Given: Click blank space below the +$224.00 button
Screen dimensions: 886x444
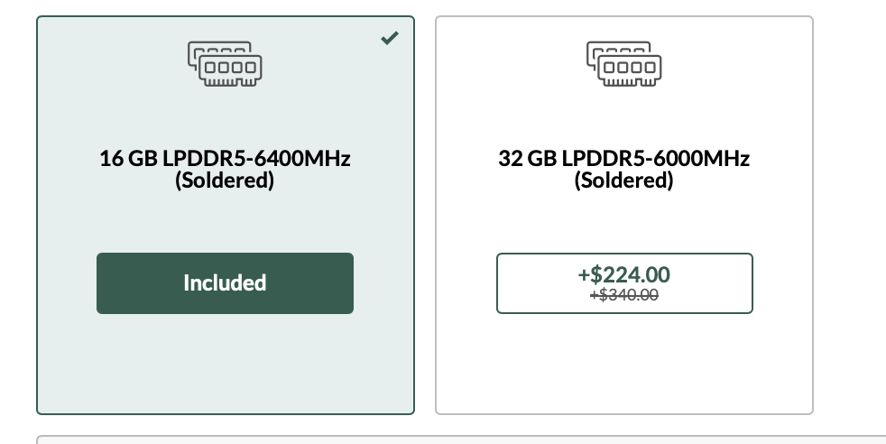Looking at the screenshot, I should 623,363.
